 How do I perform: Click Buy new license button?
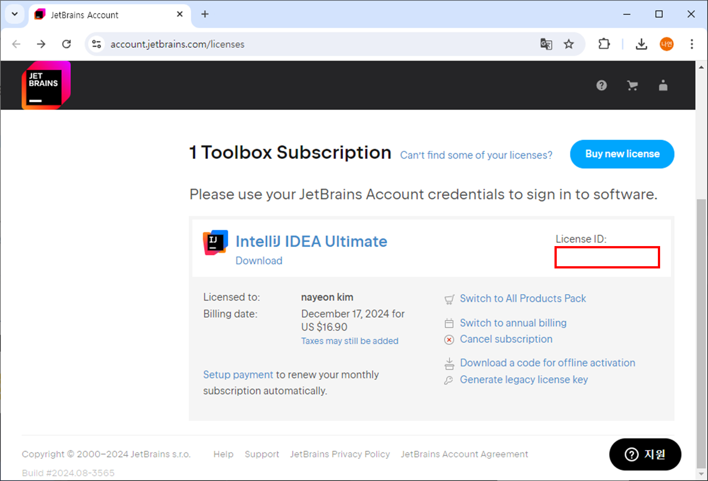(x=622, y=154)
